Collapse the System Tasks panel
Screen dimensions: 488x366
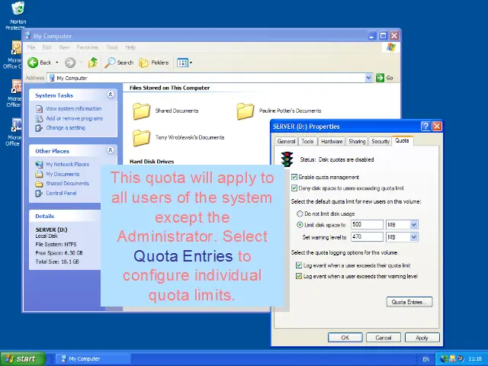111,95
